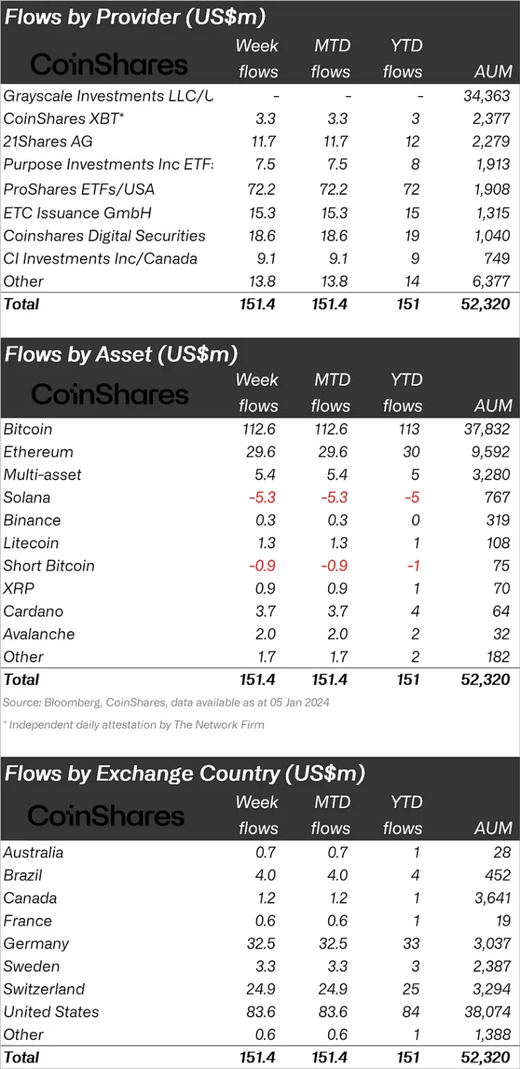520x1069 pixels.
Task: Select the United States country row label
Action: click(51, 1011)
